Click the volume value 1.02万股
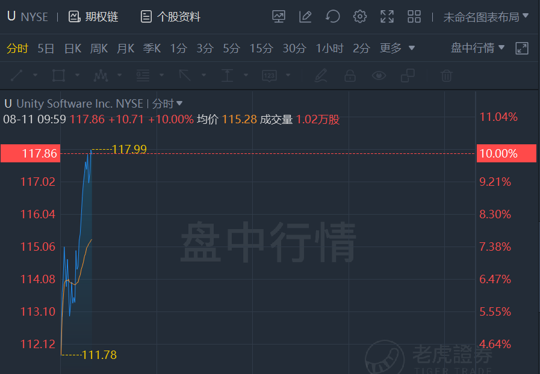The width and height of the screenshot is (540, 374). [x=318, y=120]
